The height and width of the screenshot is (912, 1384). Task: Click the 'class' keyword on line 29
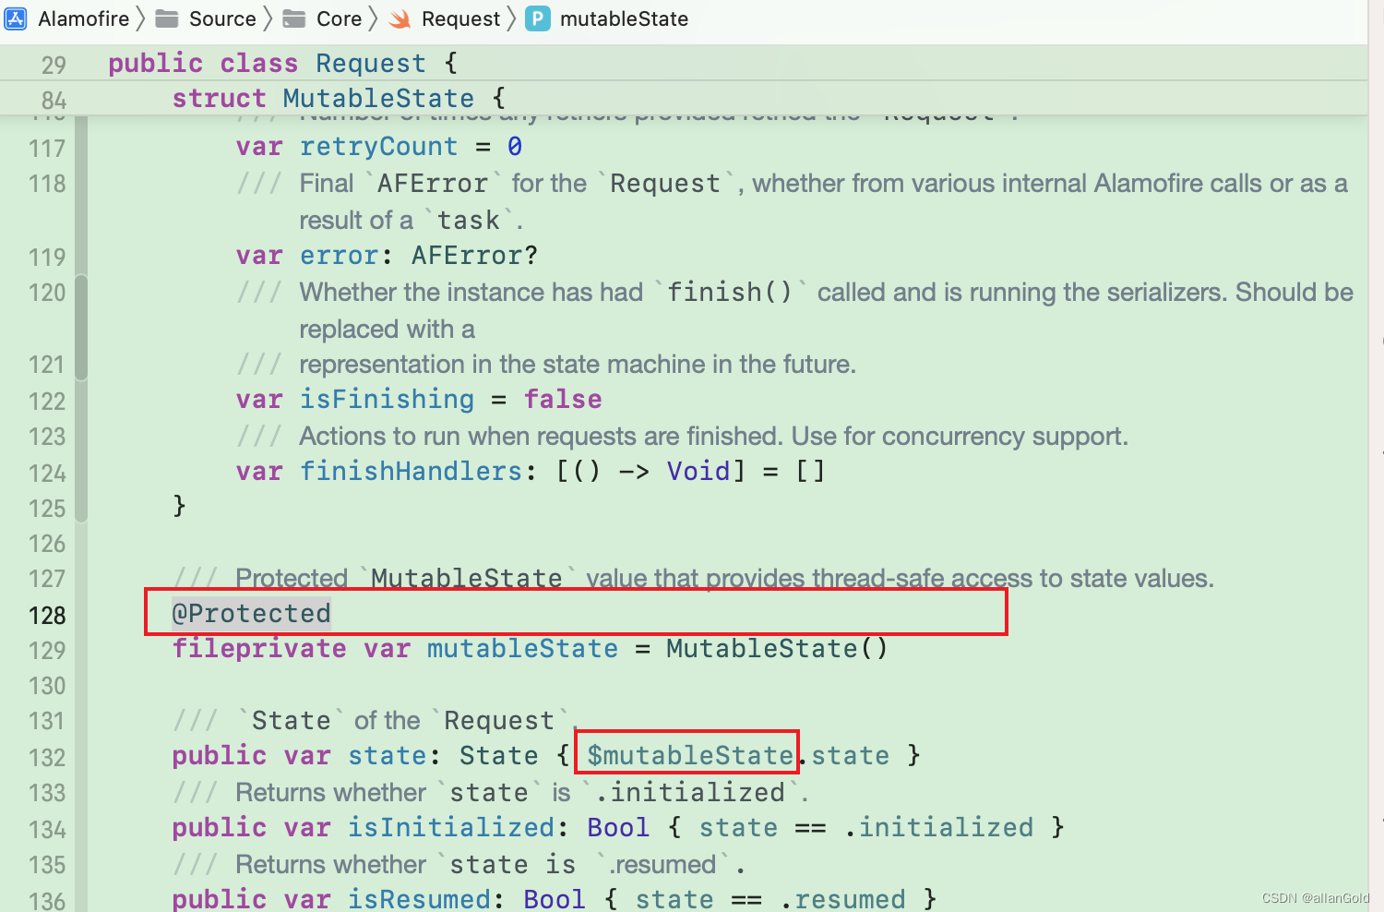click(x=258, y=63)
